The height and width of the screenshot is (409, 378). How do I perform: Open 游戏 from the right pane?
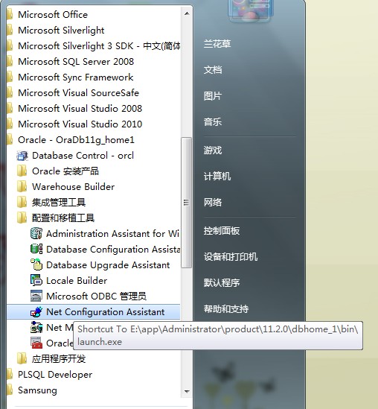(x=213, y=150)
